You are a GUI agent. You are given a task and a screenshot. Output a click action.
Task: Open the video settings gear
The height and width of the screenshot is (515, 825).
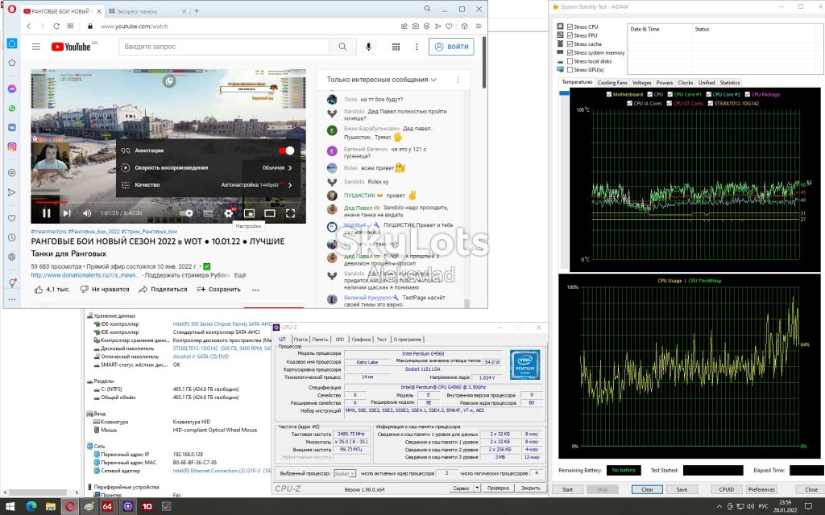click(229, 212)
